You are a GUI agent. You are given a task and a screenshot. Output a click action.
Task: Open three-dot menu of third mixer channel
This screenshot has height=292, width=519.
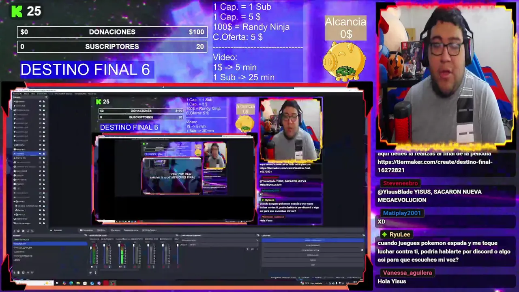(124, 267)
